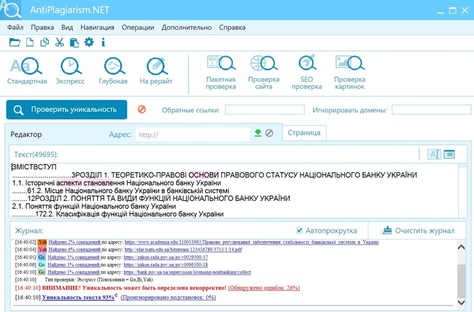Click Найдено 2% совпадений link
This screenshot has height=312, width=474.
pyautogui.click(x=74, y=242)
